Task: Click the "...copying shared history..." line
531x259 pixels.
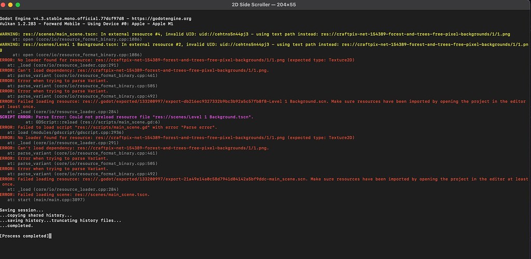Action: click(36, 215)
